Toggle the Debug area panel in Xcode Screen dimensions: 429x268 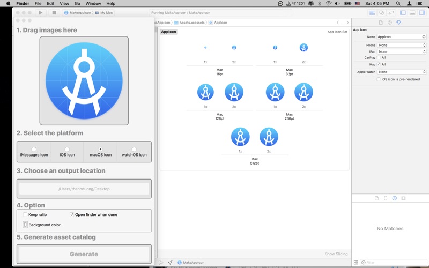412,12
